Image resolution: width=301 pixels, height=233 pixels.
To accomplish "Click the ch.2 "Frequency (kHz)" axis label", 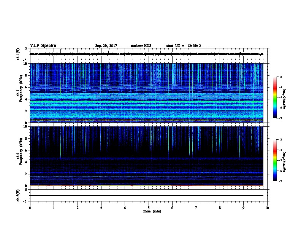I will coord(21,152).
